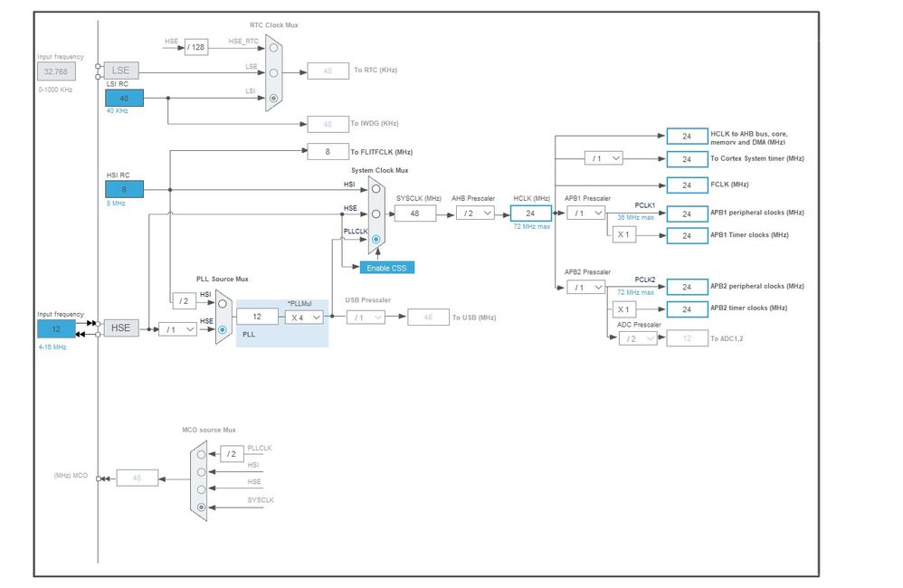Screen dimensions: 903x588
Task: Click the "36 MHz max" PCLK1 note
Action: pos(636,218)
